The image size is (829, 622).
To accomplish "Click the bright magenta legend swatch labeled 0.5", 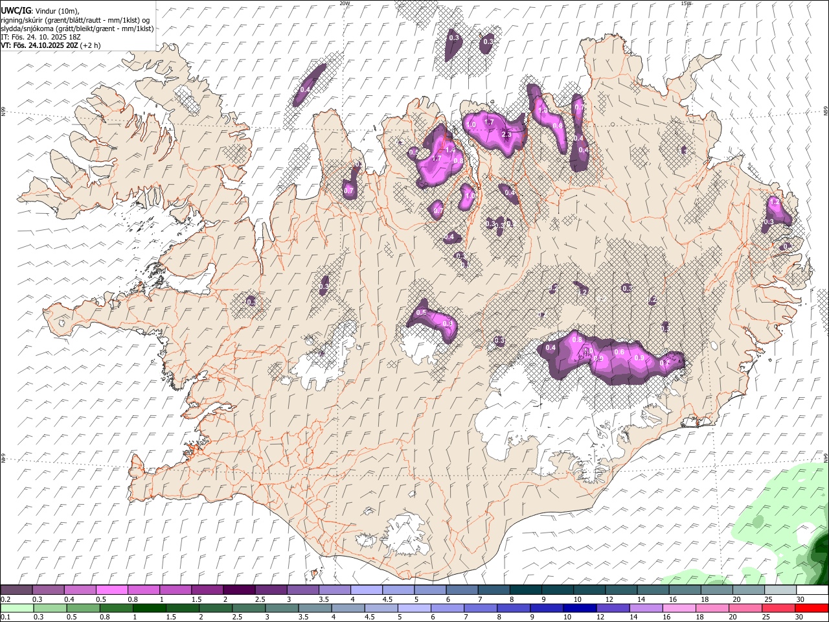I will [x=111, y=590].
